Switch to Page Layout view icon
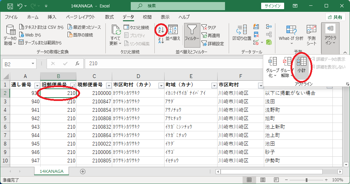Image resolution: width=350 pixels, height=184 pixels. [x=263, y=180]
